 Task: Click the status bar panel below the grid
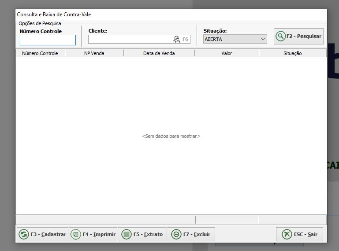227,220
